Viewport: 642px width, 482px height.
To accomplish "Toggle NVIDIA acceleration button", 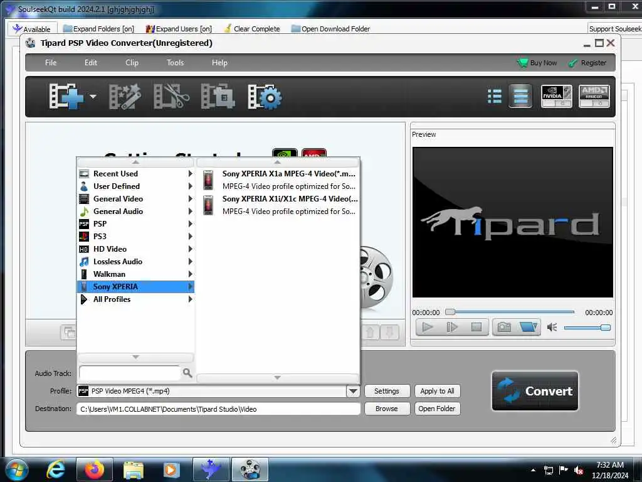I will pyautogui.click(x=557, y=96).
